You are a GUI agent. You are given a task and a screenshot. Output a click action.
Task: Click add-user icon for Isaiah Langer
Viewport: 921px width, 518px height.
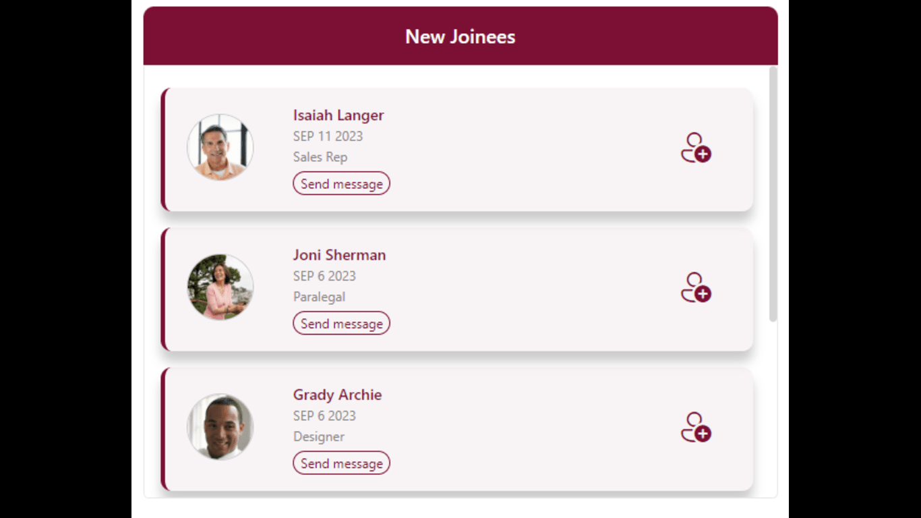point(696,148)
